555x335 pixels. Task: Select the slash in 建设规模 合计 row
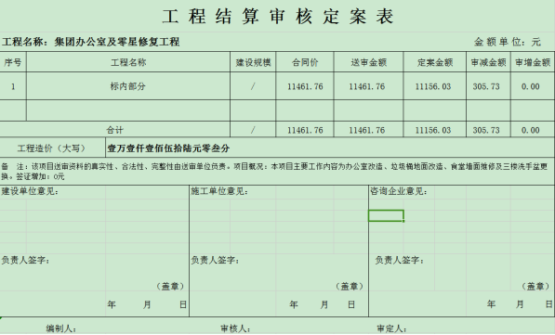(253, 131)
